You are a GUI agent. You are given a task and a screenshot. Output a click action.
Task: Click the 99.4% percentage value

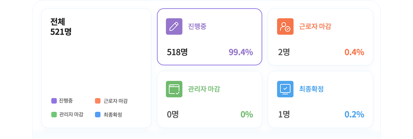[241, 52]
